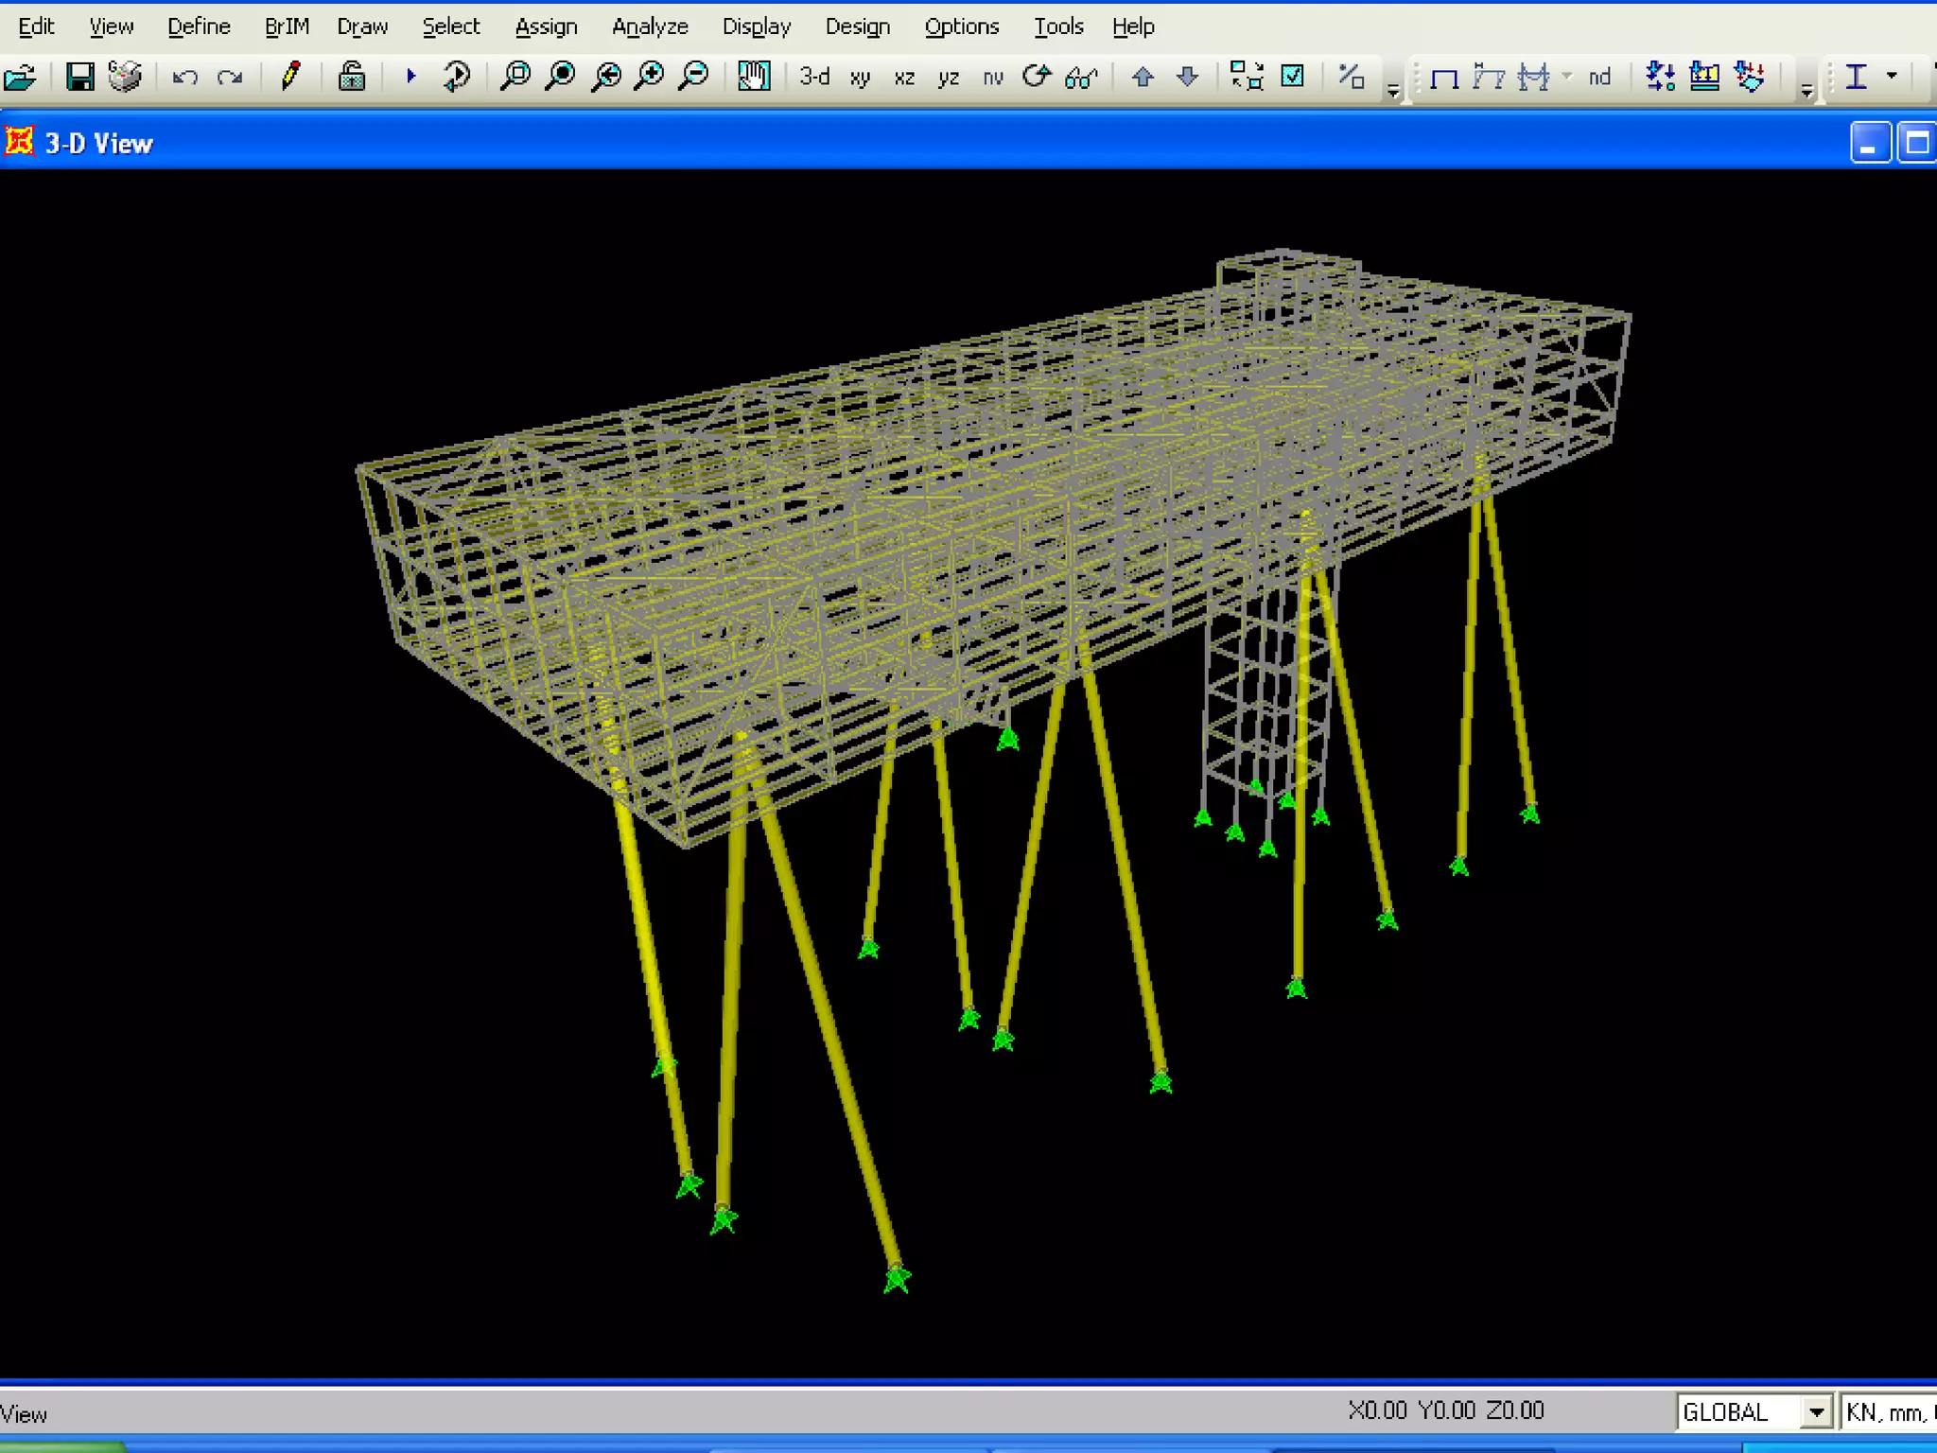This screenshot has width=1937, height=1453.
Task: Toggle the Set Display Options checkmark icon
Action: pyautogui.click(x=1292, y=77)
